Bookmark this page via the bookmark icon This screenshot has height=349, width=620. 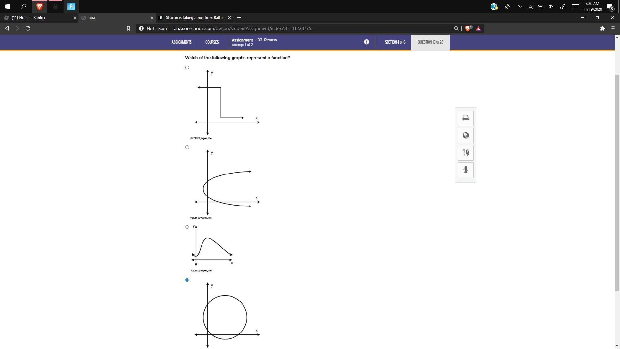click(128, 28)
